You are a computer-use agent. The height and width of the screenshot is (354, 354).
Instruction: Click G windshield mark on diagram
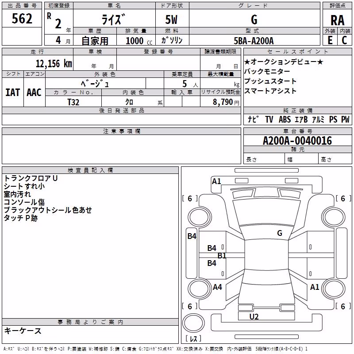(280, 233)
